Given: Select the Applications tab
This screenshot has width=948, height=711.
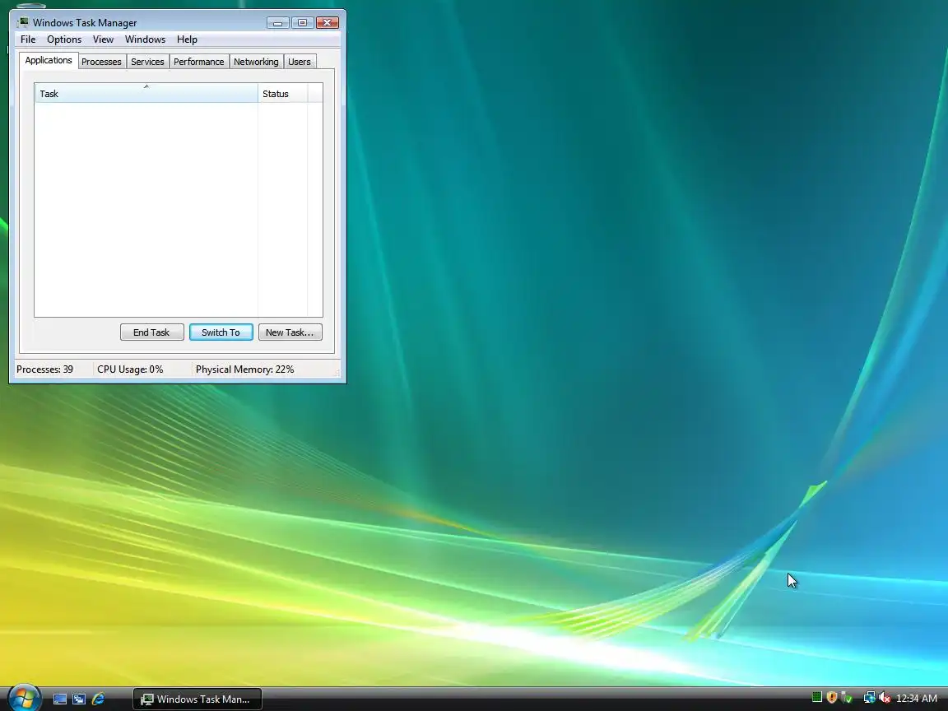Looking at the screenshot, I should point(49,60).
